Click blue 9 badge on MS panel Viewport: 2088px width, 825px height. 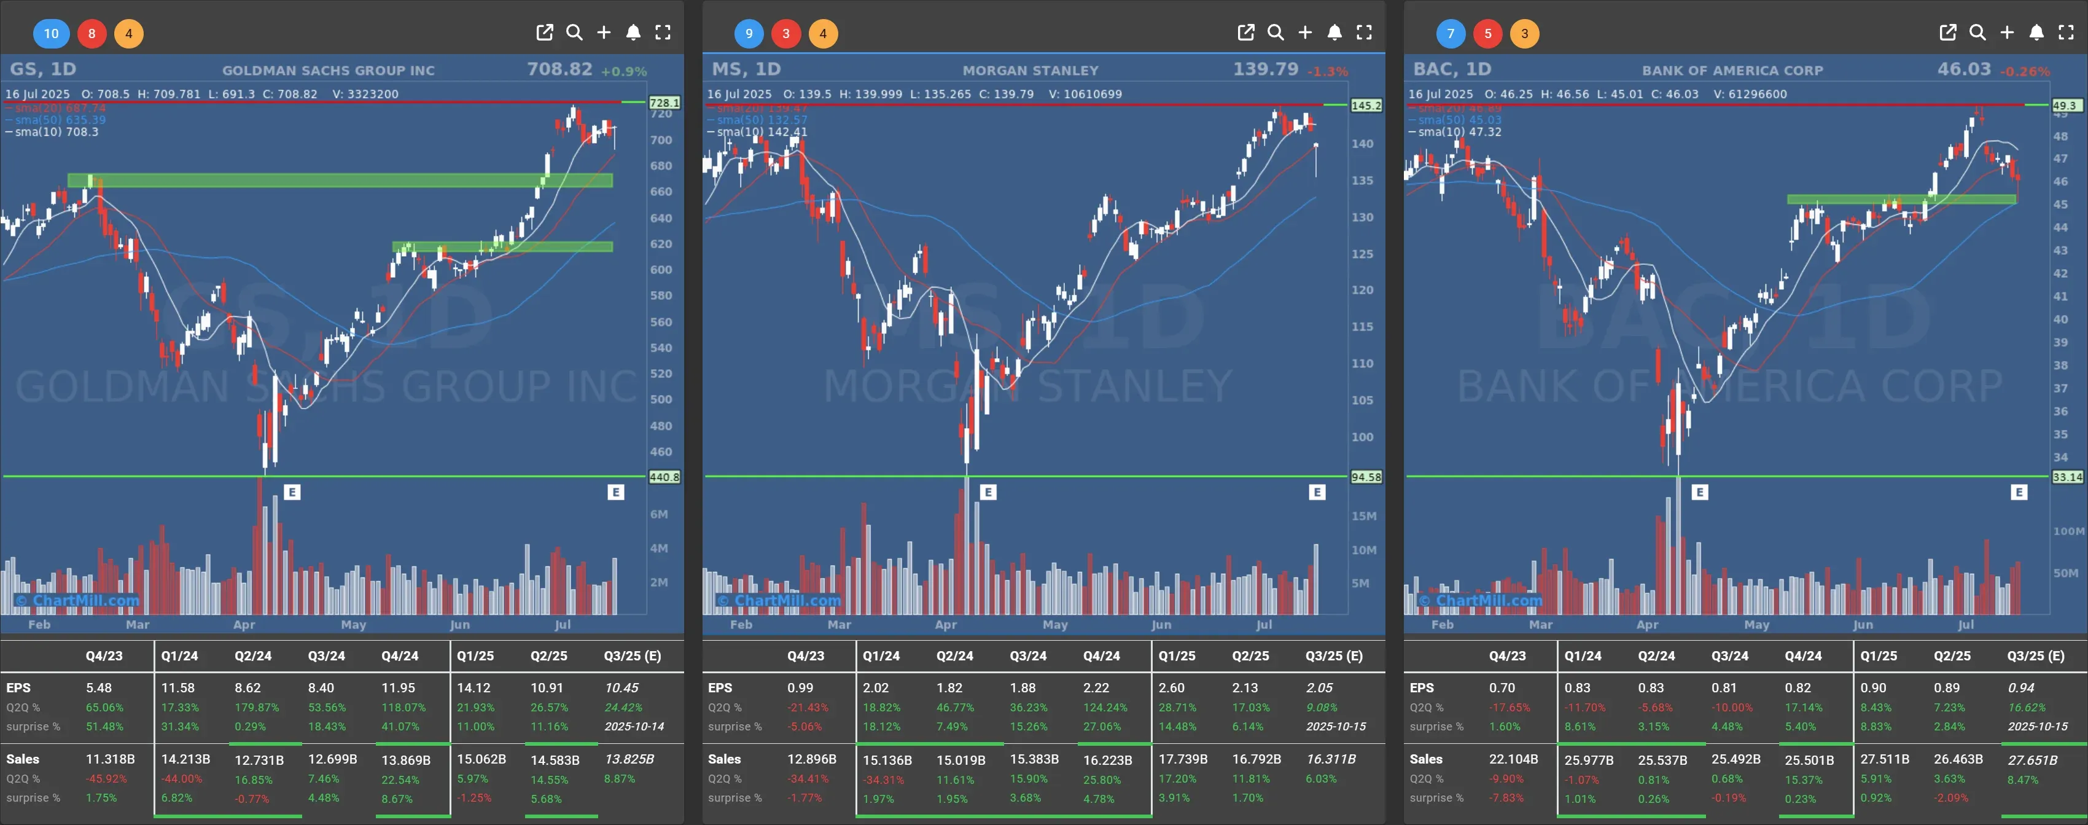coord(749,33)
